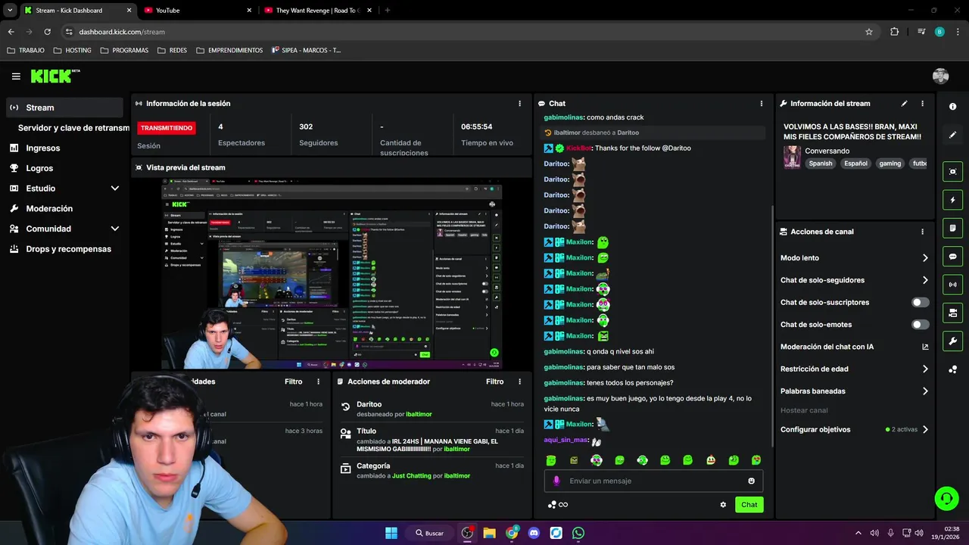Toggle the wrench widget icon in right sidebar
Viewport: 969px width, 545px height.
click(952, 341)
